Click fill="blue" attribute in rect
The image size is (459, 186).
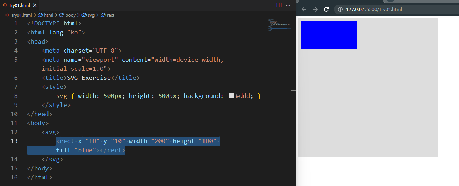76,150
